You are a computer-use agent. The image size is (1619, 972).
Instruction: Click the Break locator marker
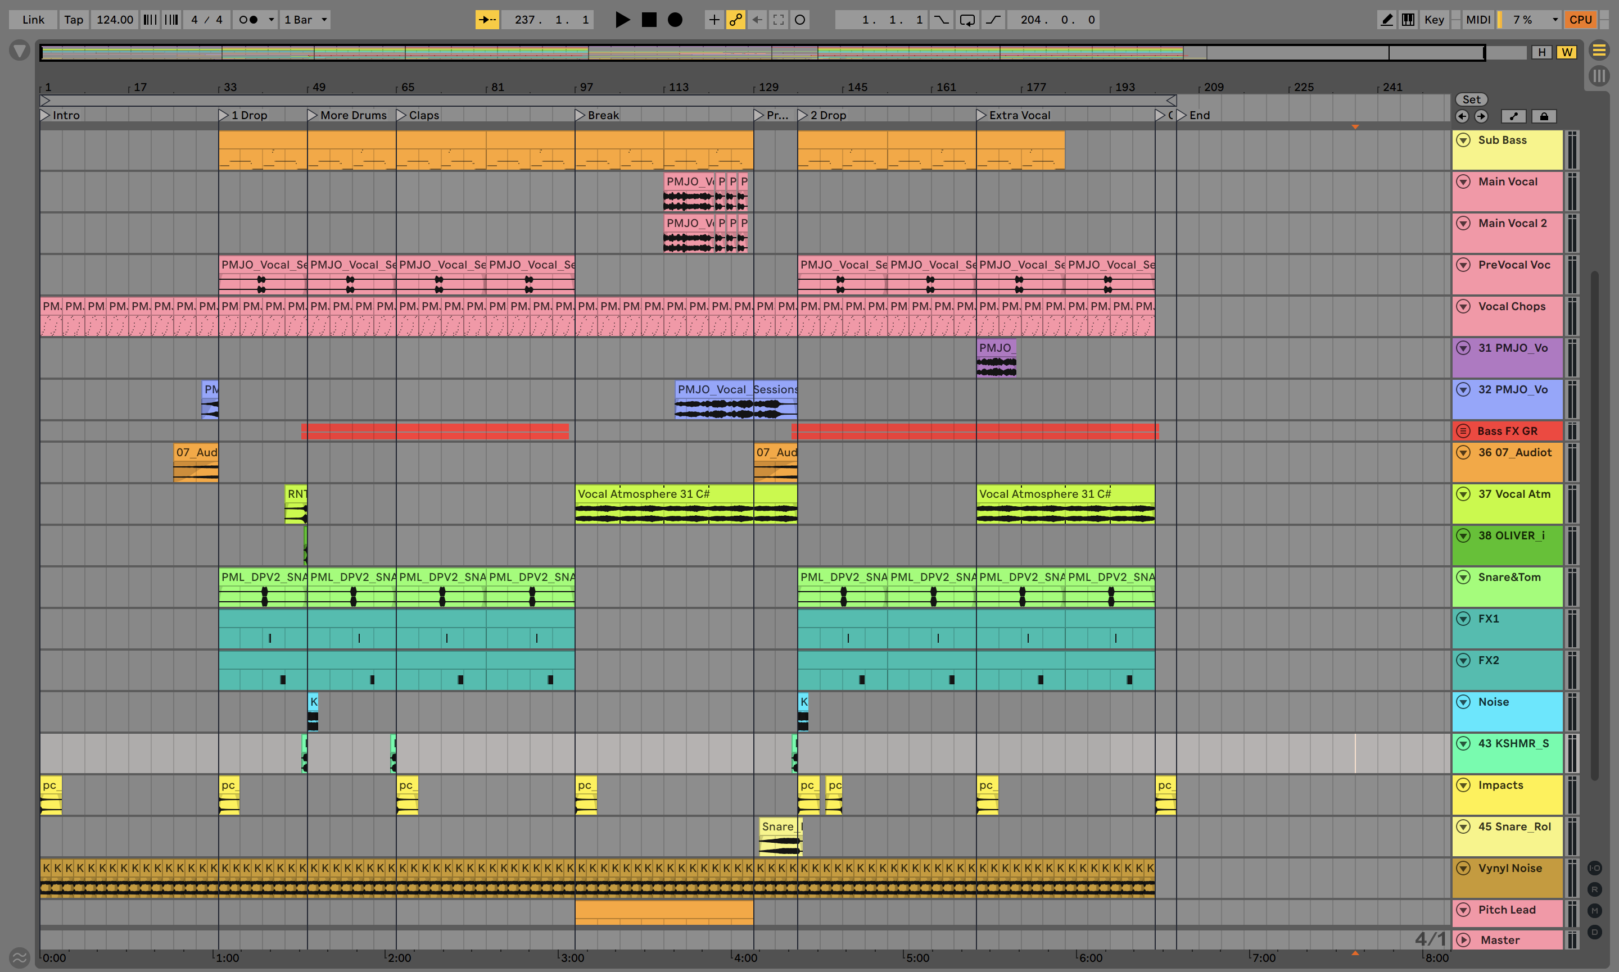click(x=580, y=115)
